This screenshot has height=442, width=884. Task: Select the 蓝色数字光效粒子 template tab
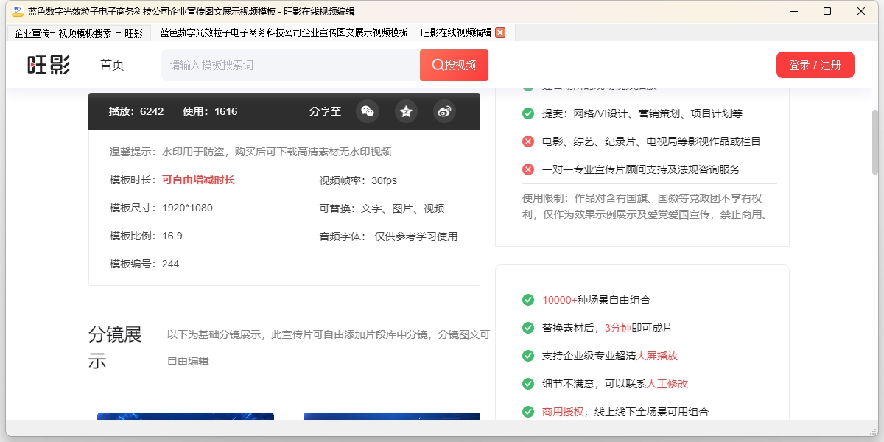333,32
